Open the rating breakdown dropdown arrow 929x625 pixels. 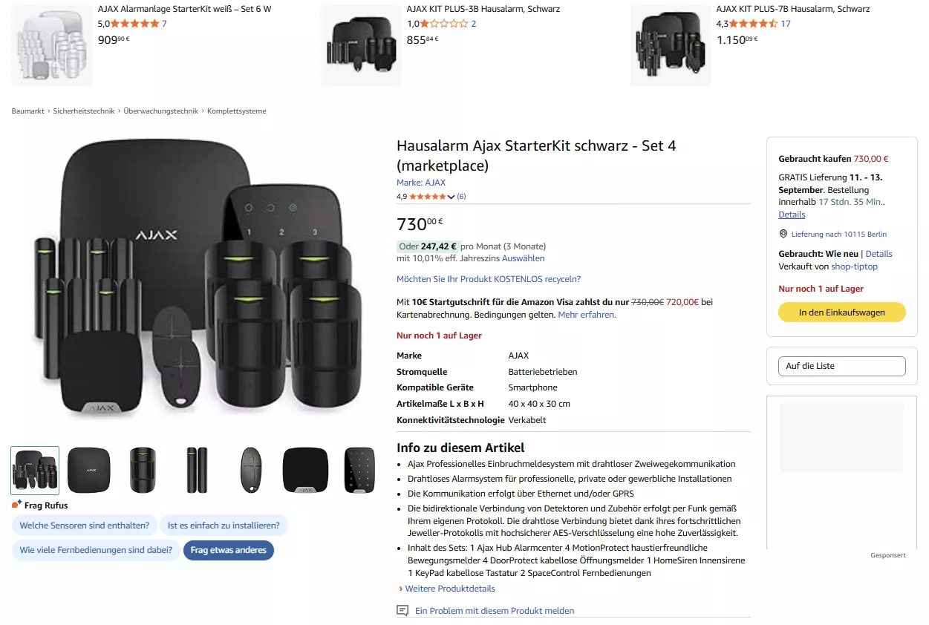pyautogui.click(x=451, y=197)
